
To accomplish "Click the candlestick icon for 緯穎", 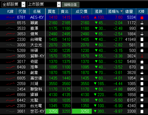I will pos(142,95).
